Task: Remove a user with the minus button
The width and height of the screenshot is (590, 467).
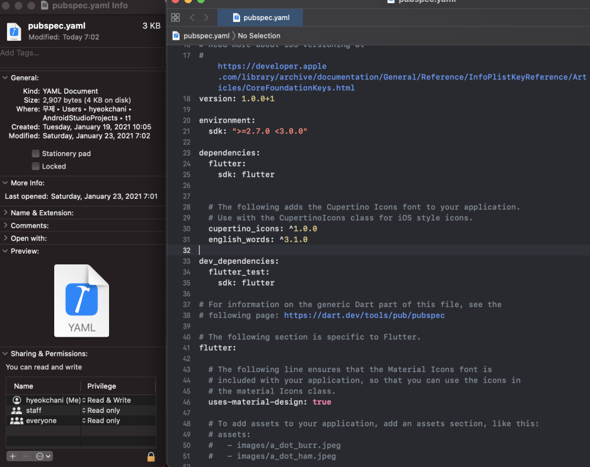Action: click(x=26, y=456)
